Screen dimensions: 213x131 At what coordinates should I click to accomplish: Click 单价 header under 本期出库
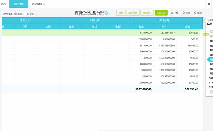pyautogui.click(x=95, y=27)
